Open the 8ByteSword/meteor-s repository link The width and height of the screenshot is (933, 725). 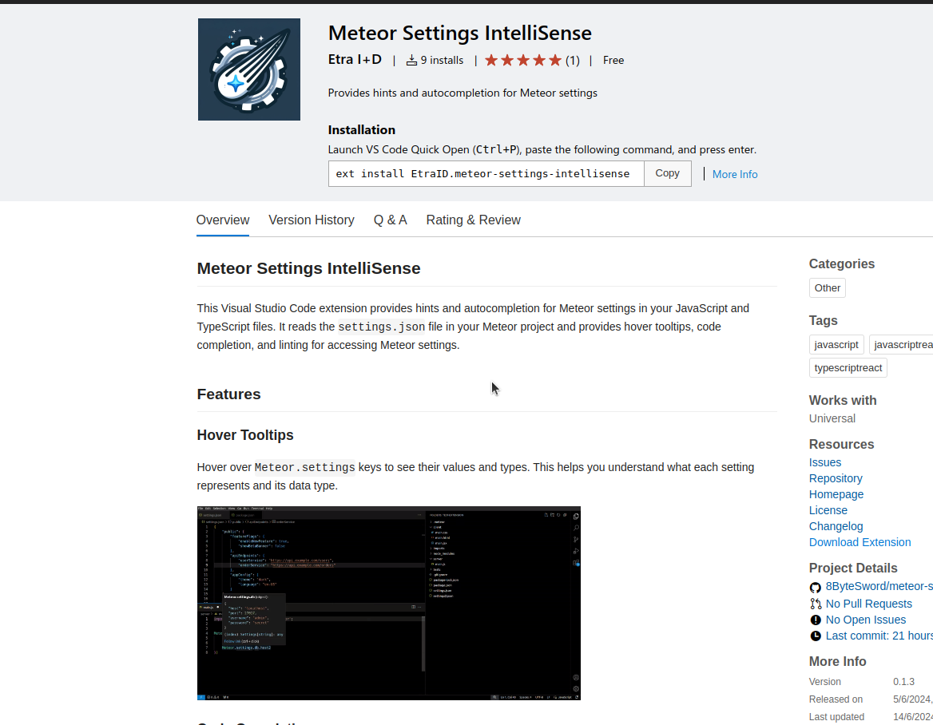pyautogui.click(x=879, y=586)
